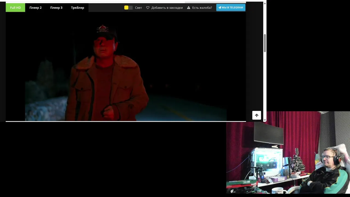Image resolution: width=350 pixels, height=197 pixels.
Task: Switch to Плеер 3 tab
Action: tap(56, 8)
